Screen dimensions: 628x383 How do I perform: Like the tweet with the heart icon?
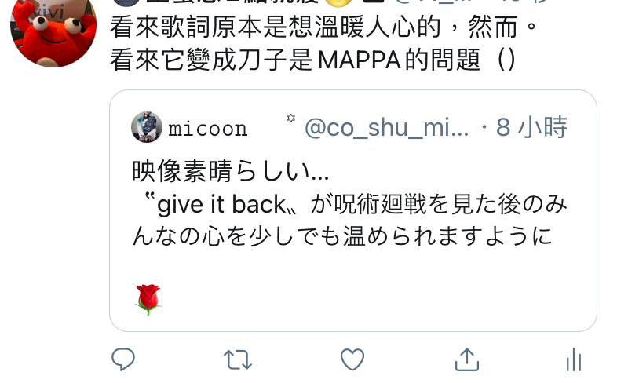tap(352, 359)
